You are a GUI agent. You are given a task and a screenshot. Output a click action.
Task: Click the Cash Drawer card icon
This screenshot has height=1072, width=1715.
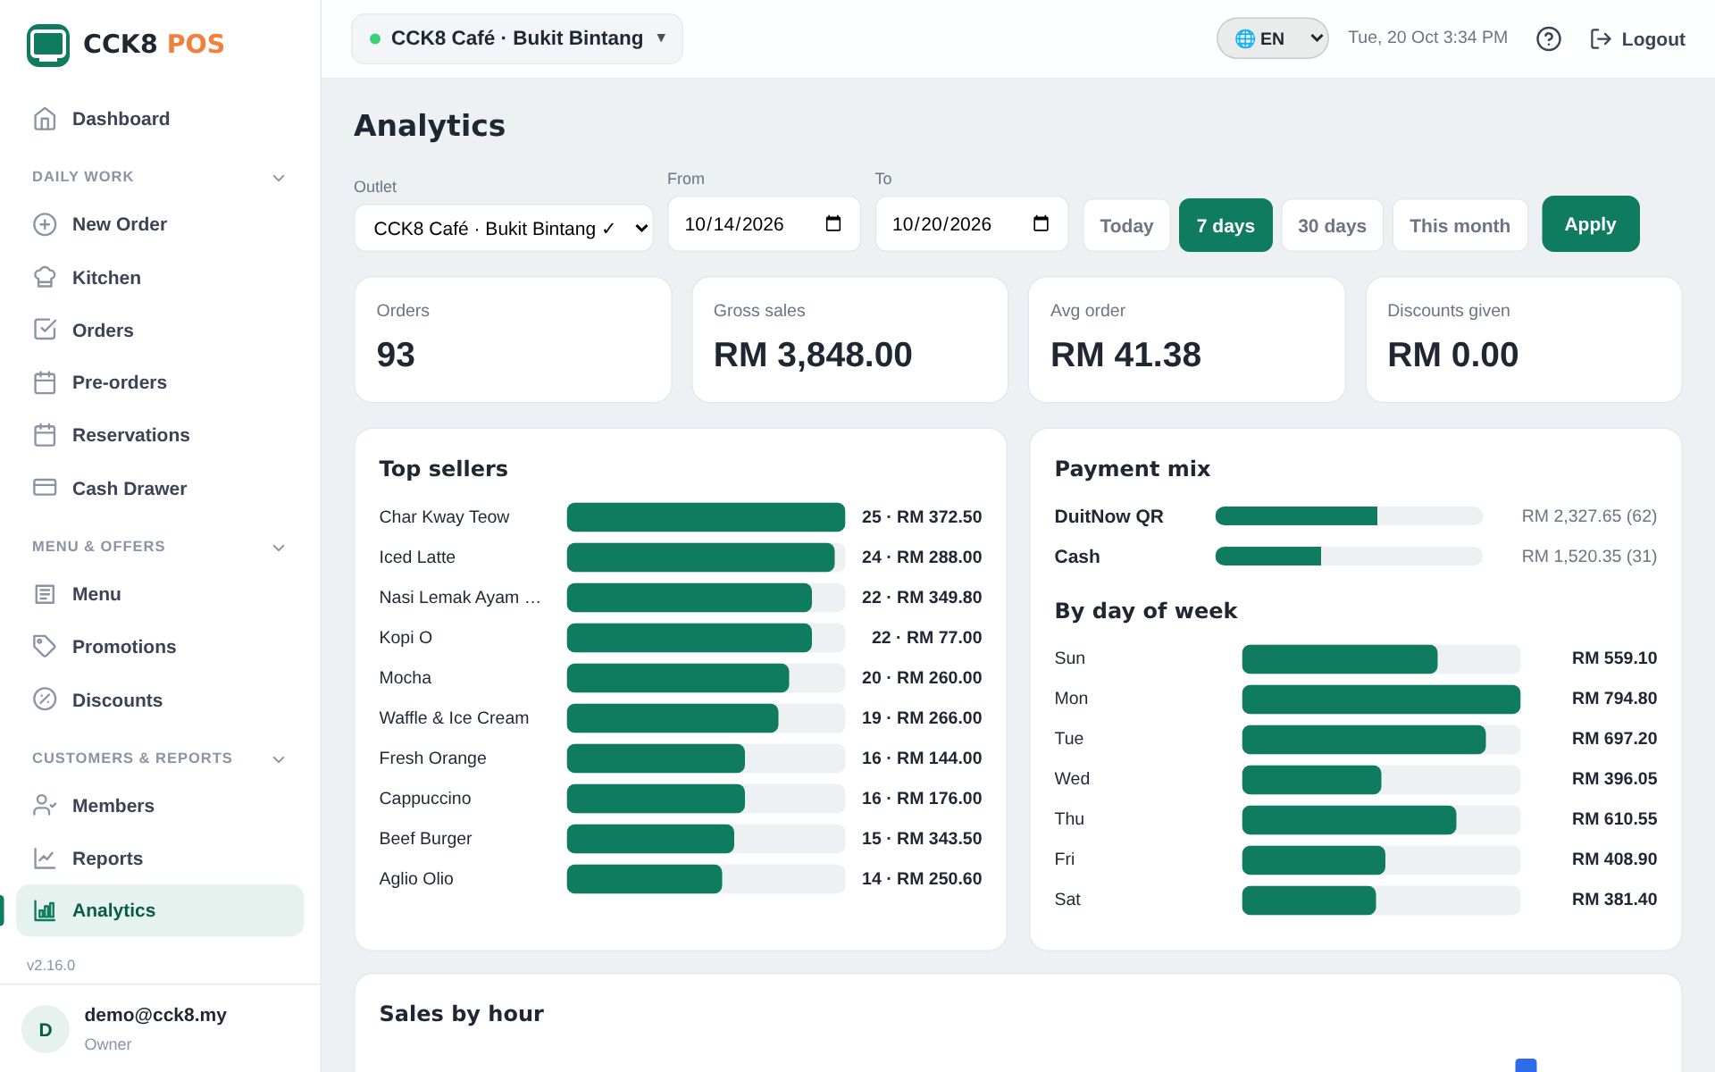(x=45, y=488)
